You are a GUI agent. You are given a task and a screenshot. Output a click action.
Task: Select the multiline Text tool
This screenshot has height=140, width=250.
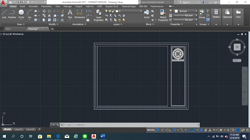click(x=70, y=14)
